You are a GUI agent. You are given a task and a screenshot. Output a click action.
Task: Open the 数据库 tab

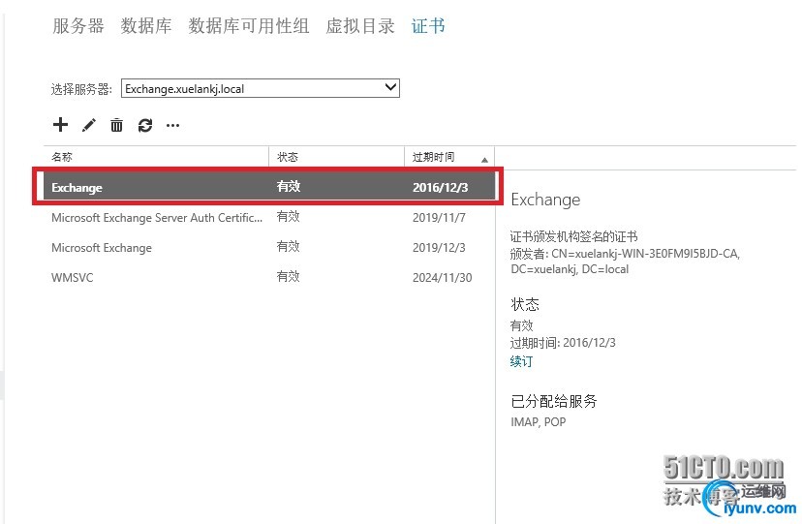coord(146,25)
